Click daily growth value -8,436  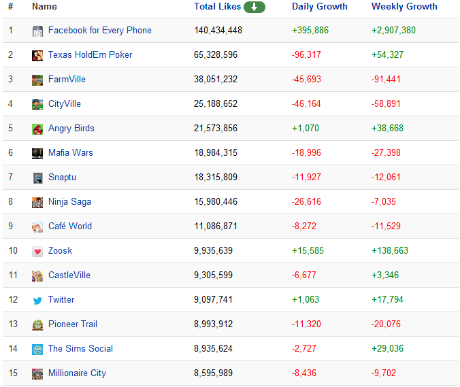point(304,373)
